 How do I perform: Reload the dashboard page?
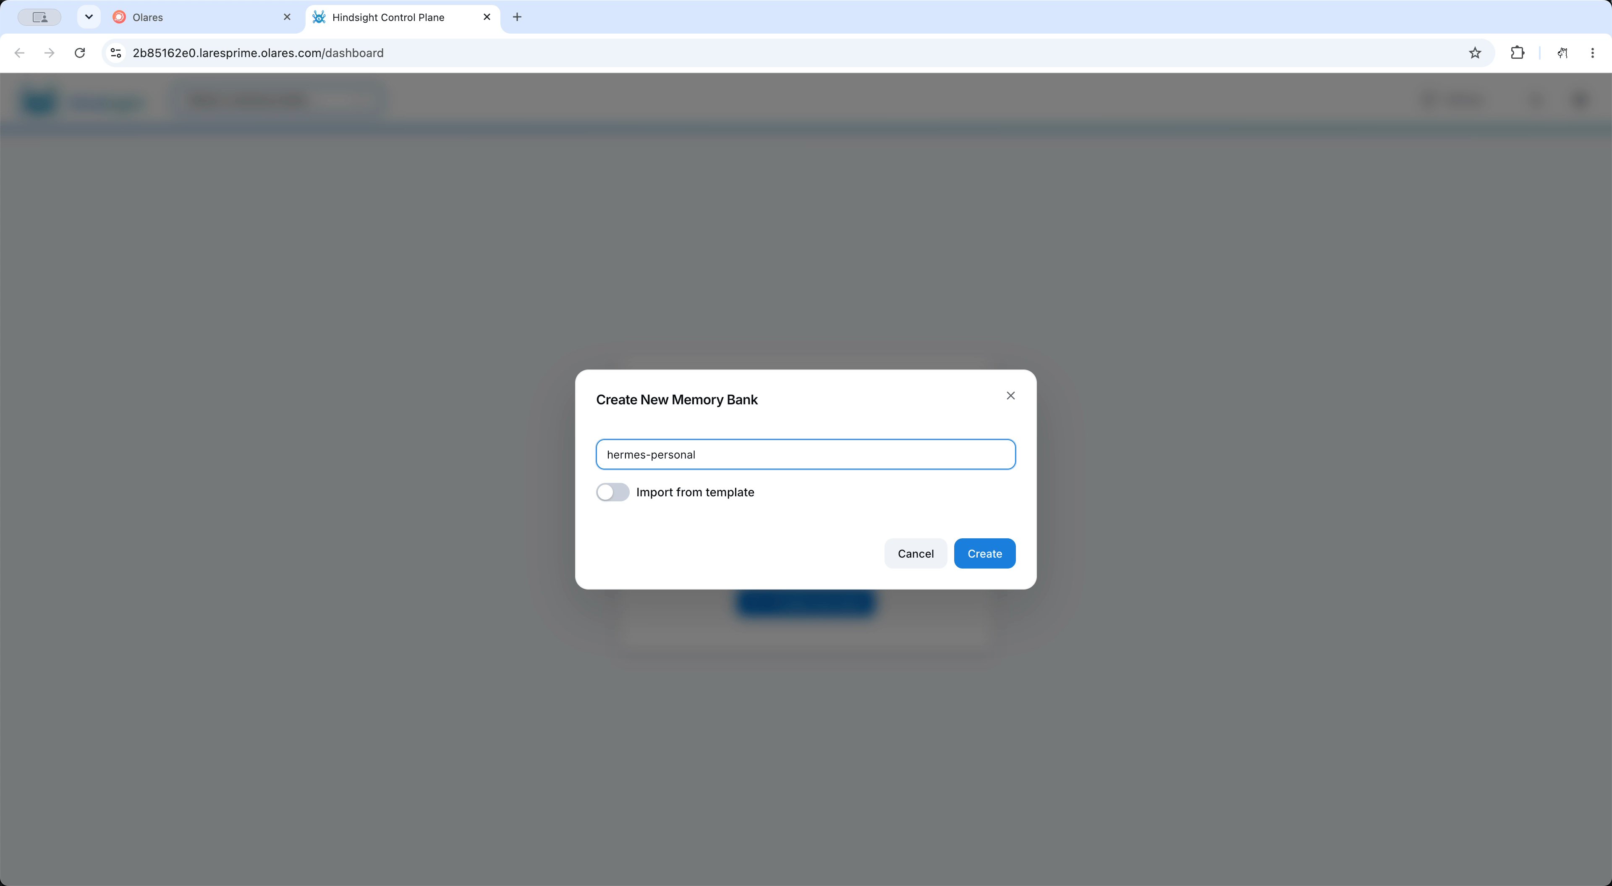pos(79,53)
